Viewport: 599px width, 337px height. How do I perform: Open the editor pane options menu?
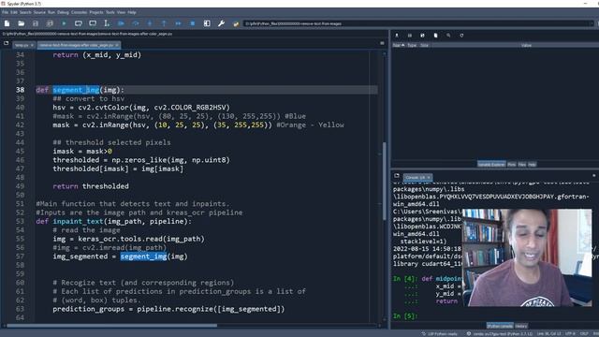382,44
